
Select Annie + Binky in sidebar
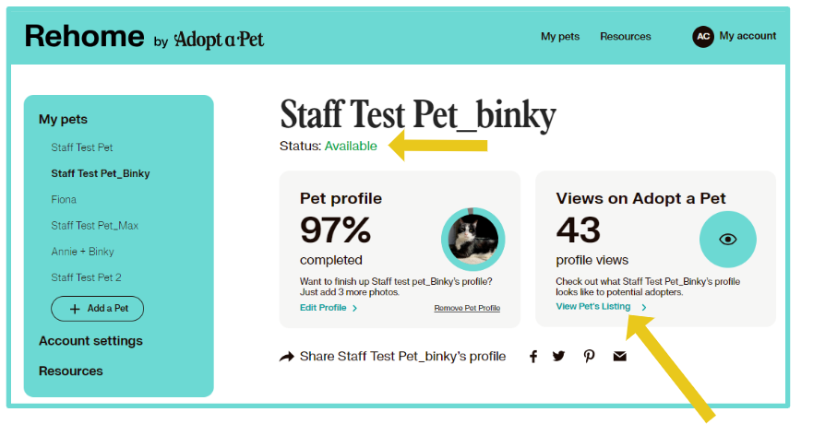tap(82, 252)
